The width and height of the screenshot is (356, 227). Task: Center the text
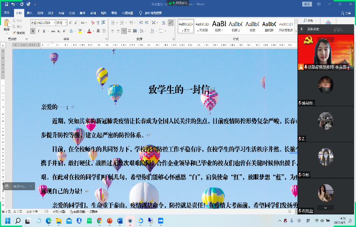118,31
